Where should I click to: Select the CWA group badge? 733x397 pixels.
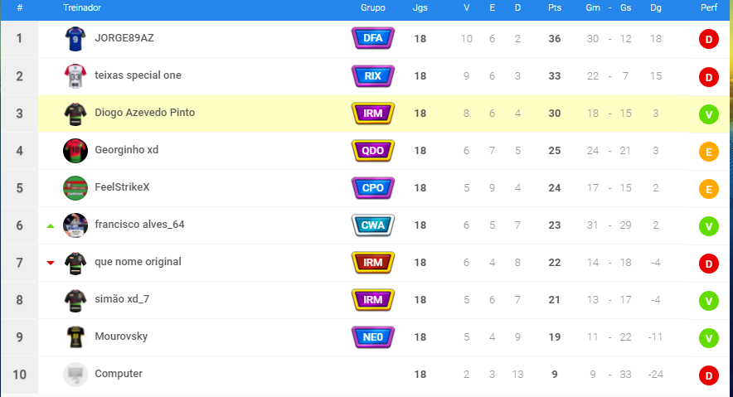click(x=372, y=225)
